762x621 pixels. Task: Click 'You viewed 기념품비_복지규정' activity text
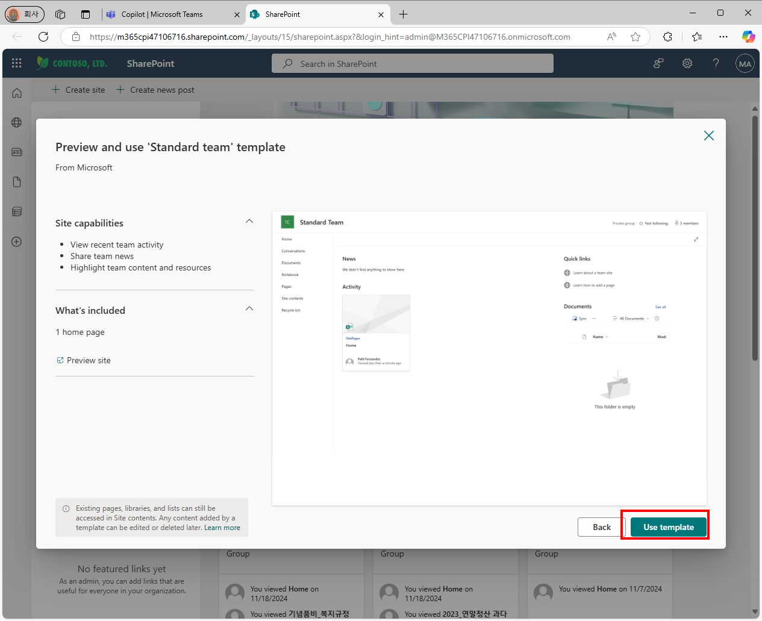300,614
